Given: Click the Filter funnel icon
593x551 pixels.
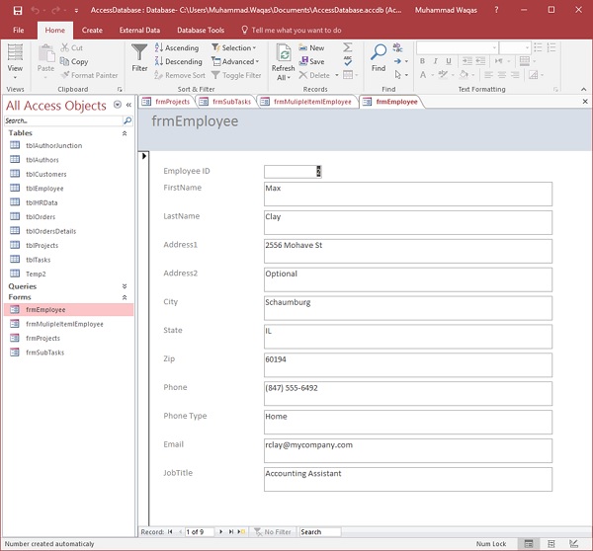Looking at the screenshot, I should [x=139, y=53].
